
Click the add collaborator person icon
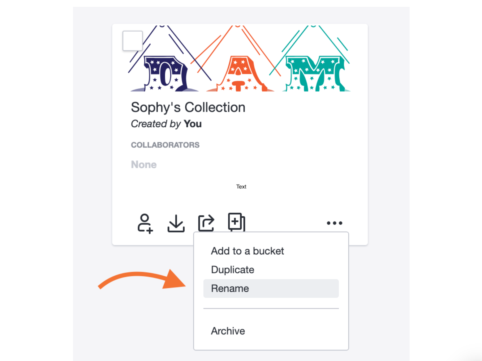coord(145,223)
